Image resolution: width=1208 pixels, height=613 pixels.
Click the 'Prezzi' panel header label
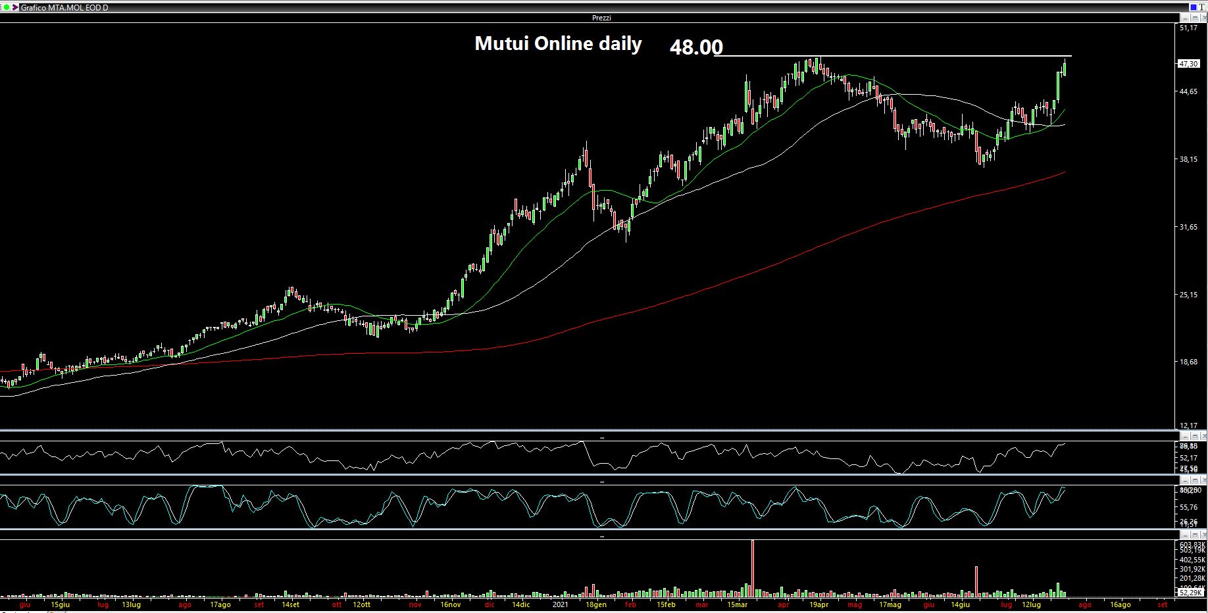[601, 18]
